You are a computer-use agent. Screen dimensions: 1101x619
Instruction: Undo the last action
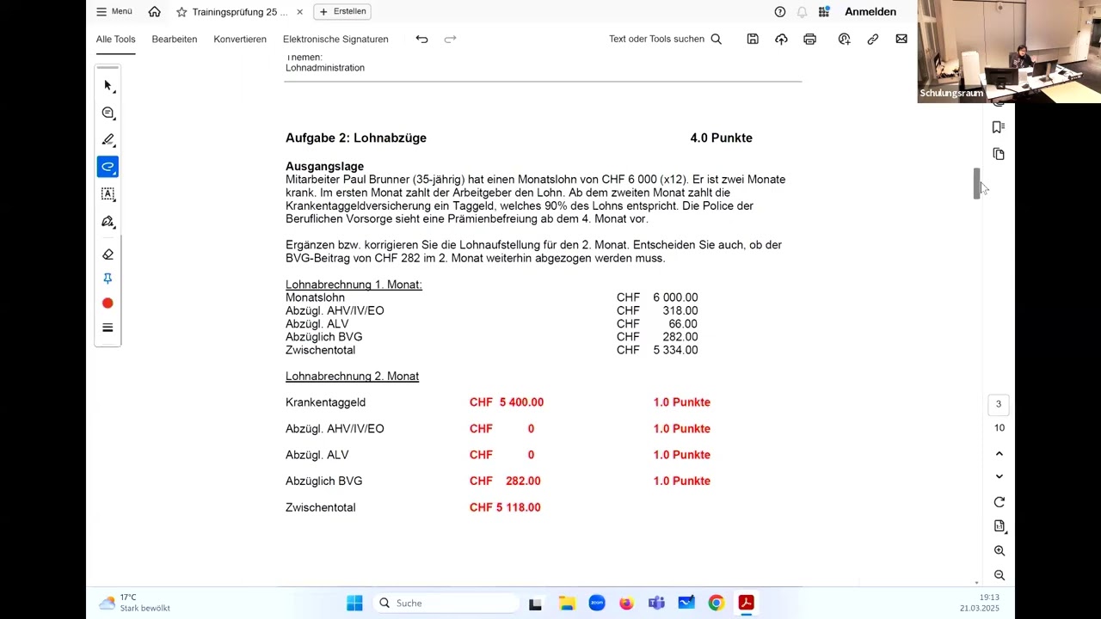[x=421, y=39]
